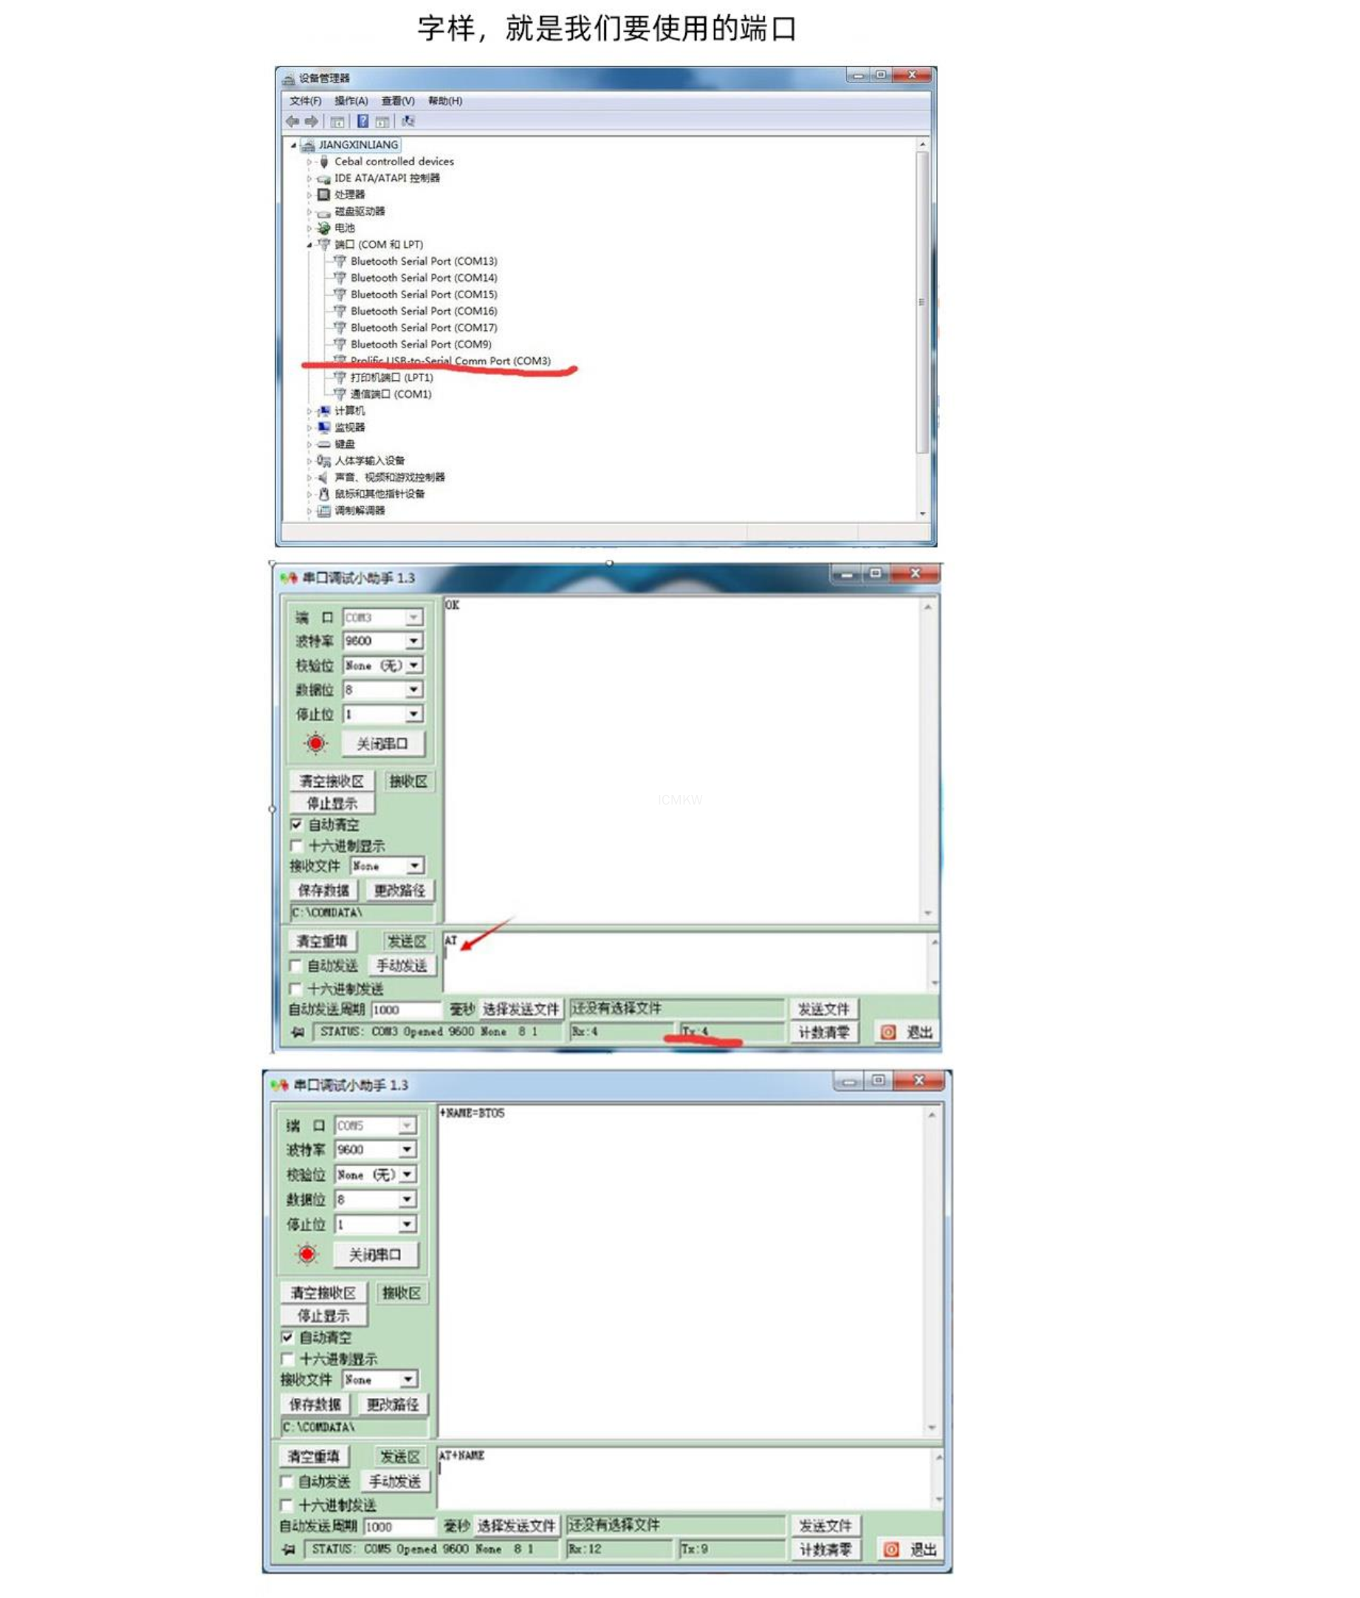Uncheck 自动清空 in the COM3 serial window
The height and width of the screenshot is (1598, 1360).
click(x=296, y=824)
